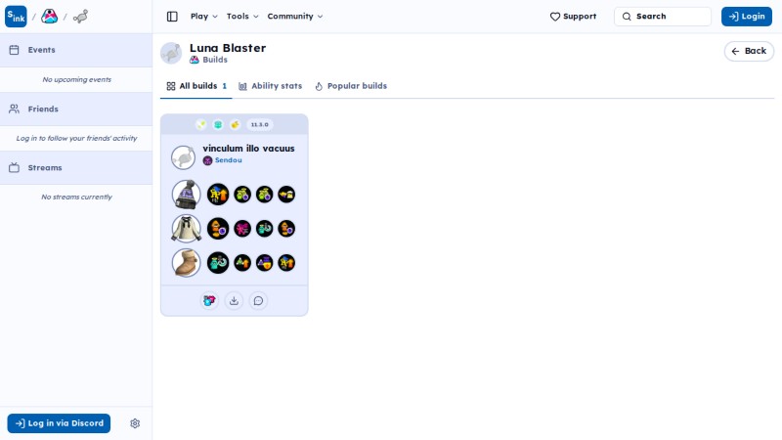Click the headgear third sub ability icon
The width and height of the screenshot is (782, 440).
pos(286,194)
